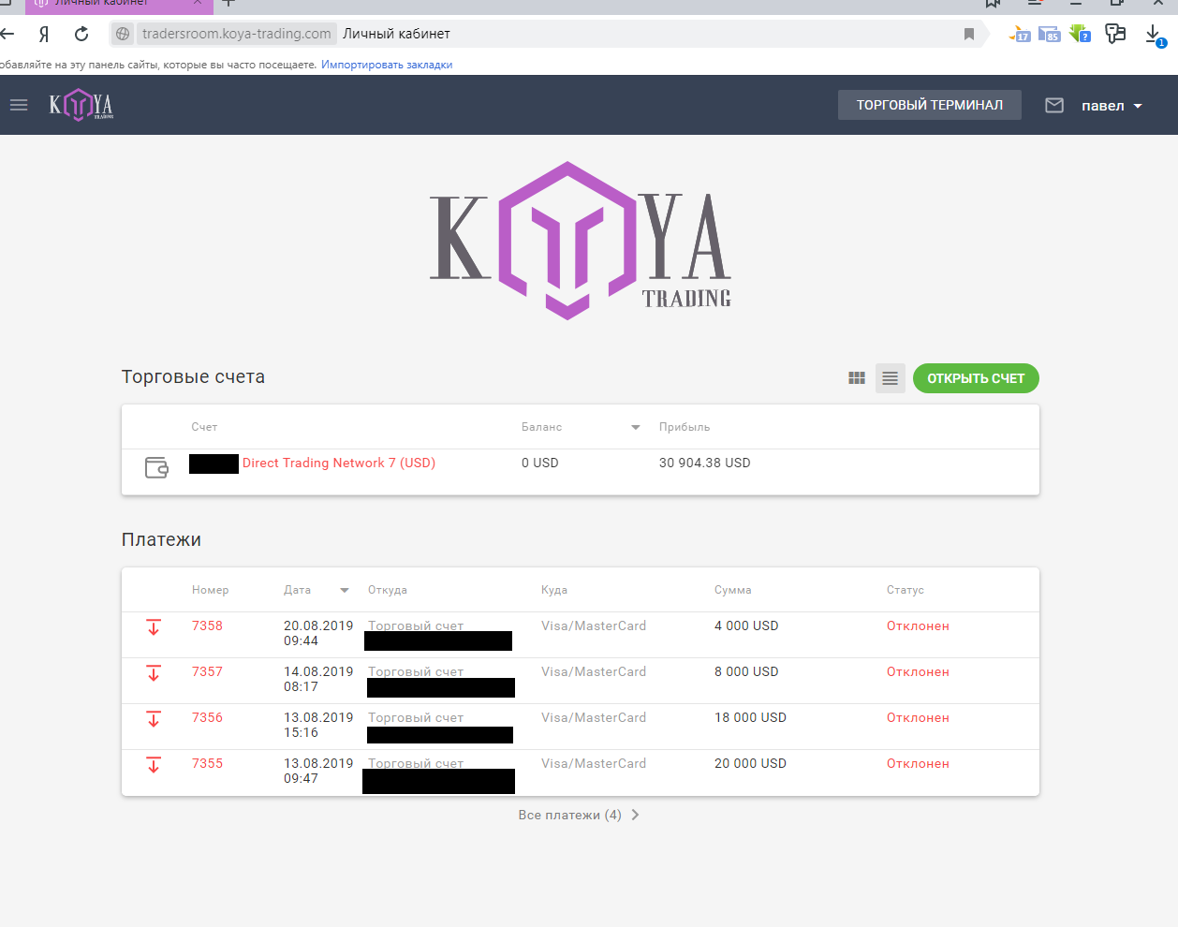This screenshot has height=927, width=1178.
Task: Click the Сумма column header
Action: (x=732, y=590)
